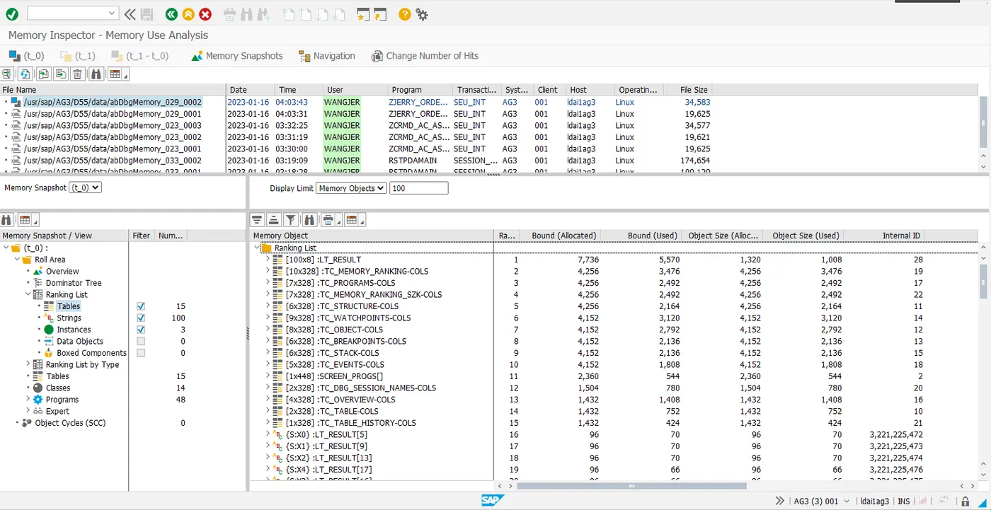Enable the Boxed Components filter checkbox

coord(141,353)
